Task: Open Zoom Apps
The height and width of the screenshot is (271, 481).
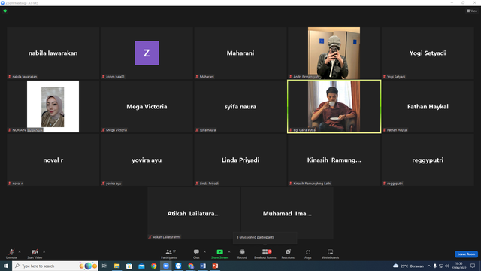Action: [x=308, y=254]
